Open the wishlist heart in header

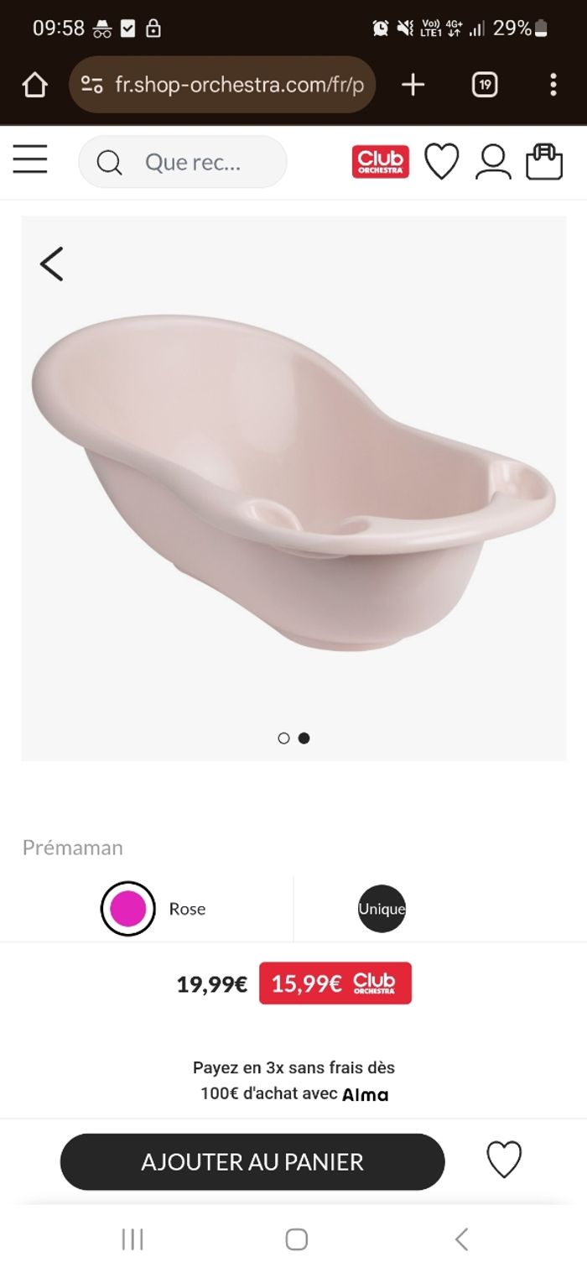441,161
